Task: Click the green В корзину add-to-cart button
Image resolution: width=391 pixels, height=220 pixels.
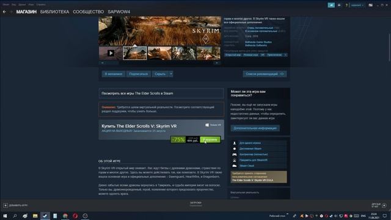Action: (x=210, y=139)
